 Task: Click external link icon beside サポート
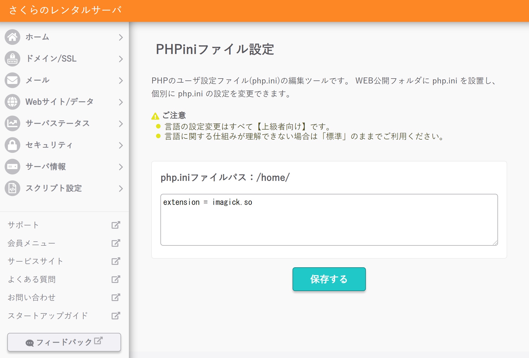pyautogui.click(x=116, y=225)
